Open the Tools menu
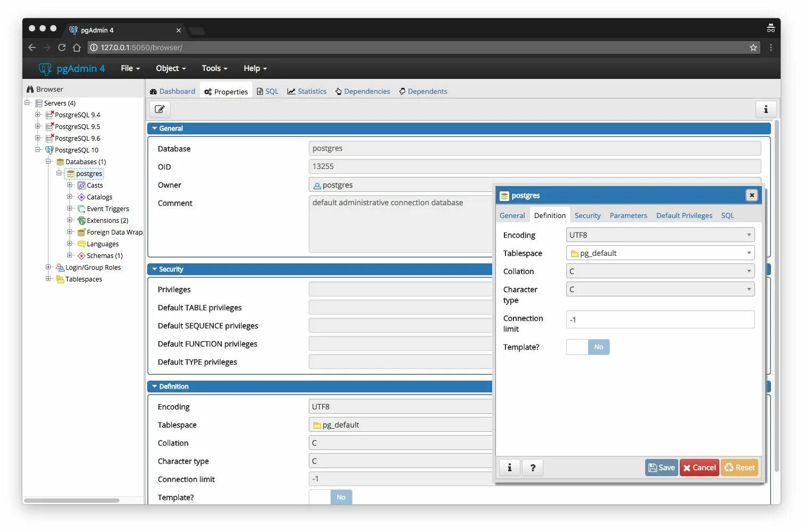Viewport: 803px width, 531px height. 214,68
